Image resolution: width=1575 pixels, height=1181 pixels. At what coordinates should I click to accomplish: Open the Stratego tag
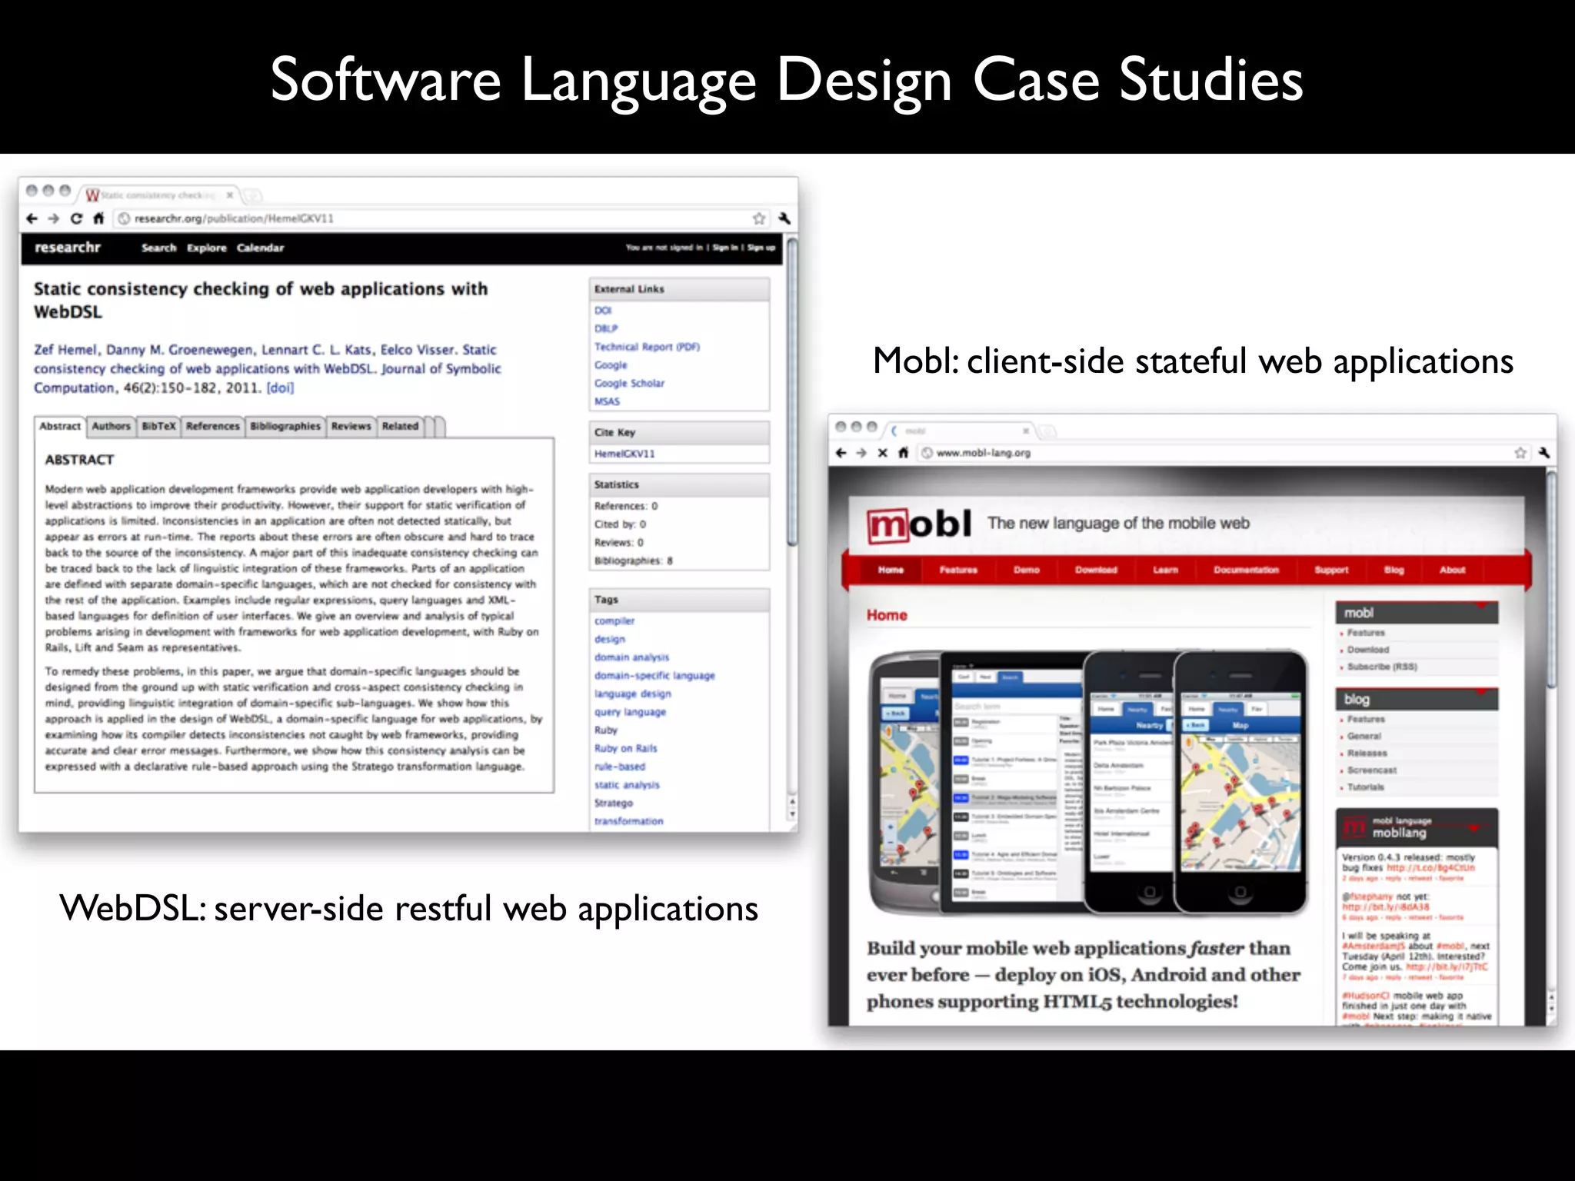pos(614,803)
